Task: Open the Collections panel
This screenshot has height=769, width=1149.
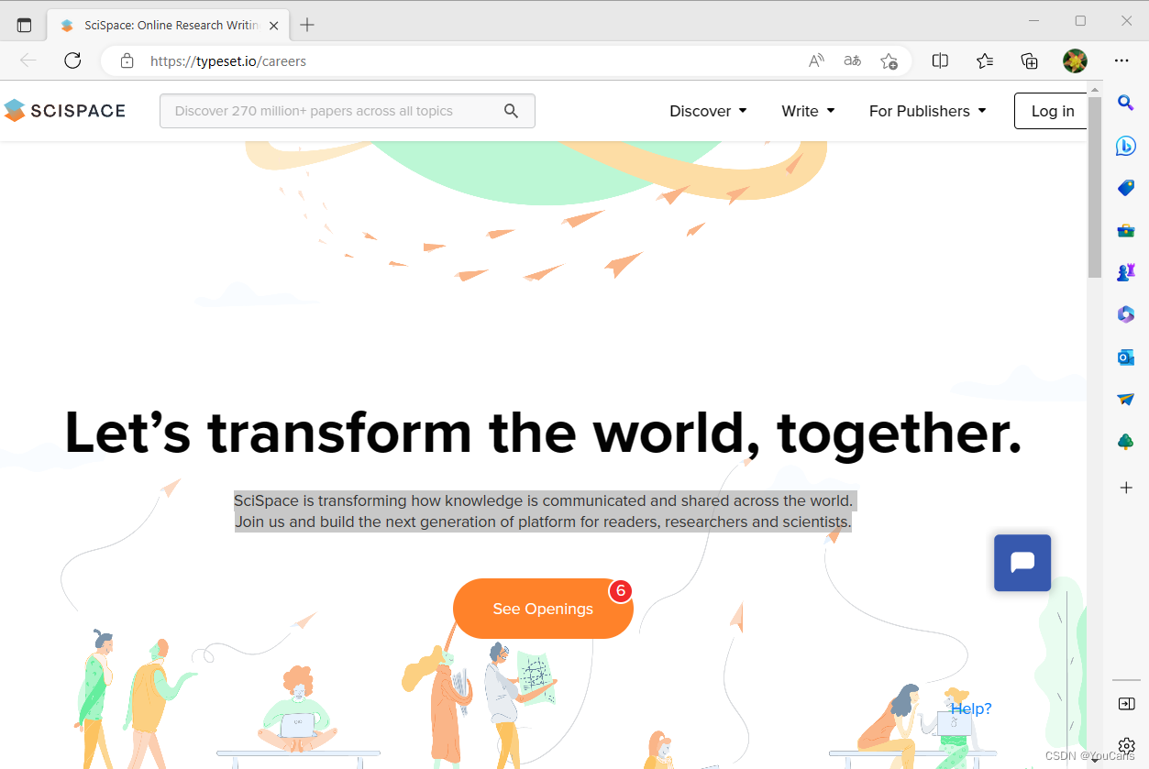Action: point(1030,60)
